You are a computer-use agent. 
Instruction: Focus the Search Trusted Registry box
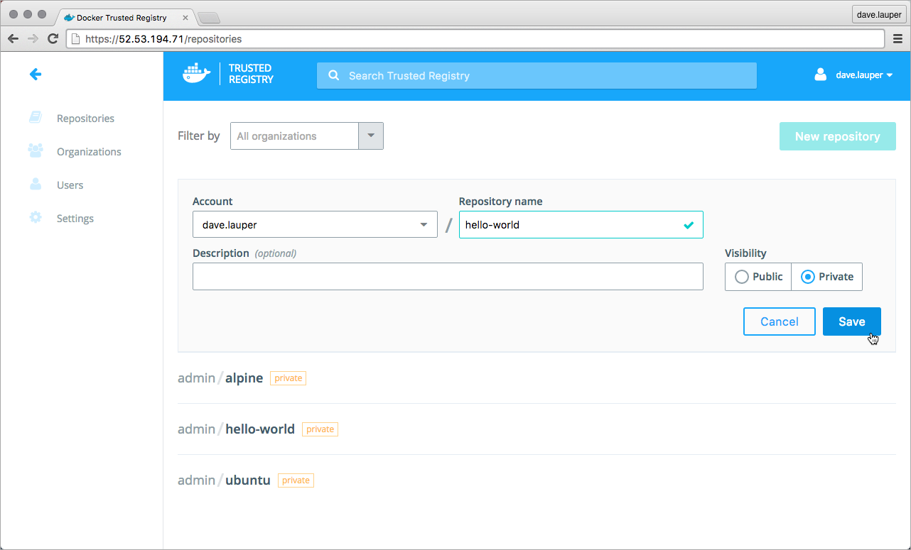click(x=537, y=76)
